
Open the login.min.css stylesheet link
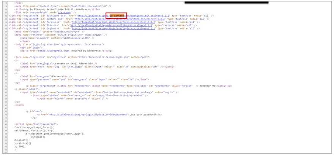[113, 28]
